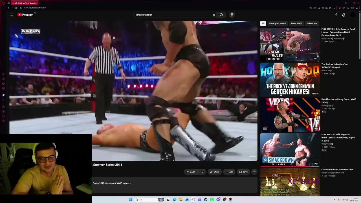Dislike the video with thumbs down
Viewport: 361px width, 203px height.
[x=202, y=172]
